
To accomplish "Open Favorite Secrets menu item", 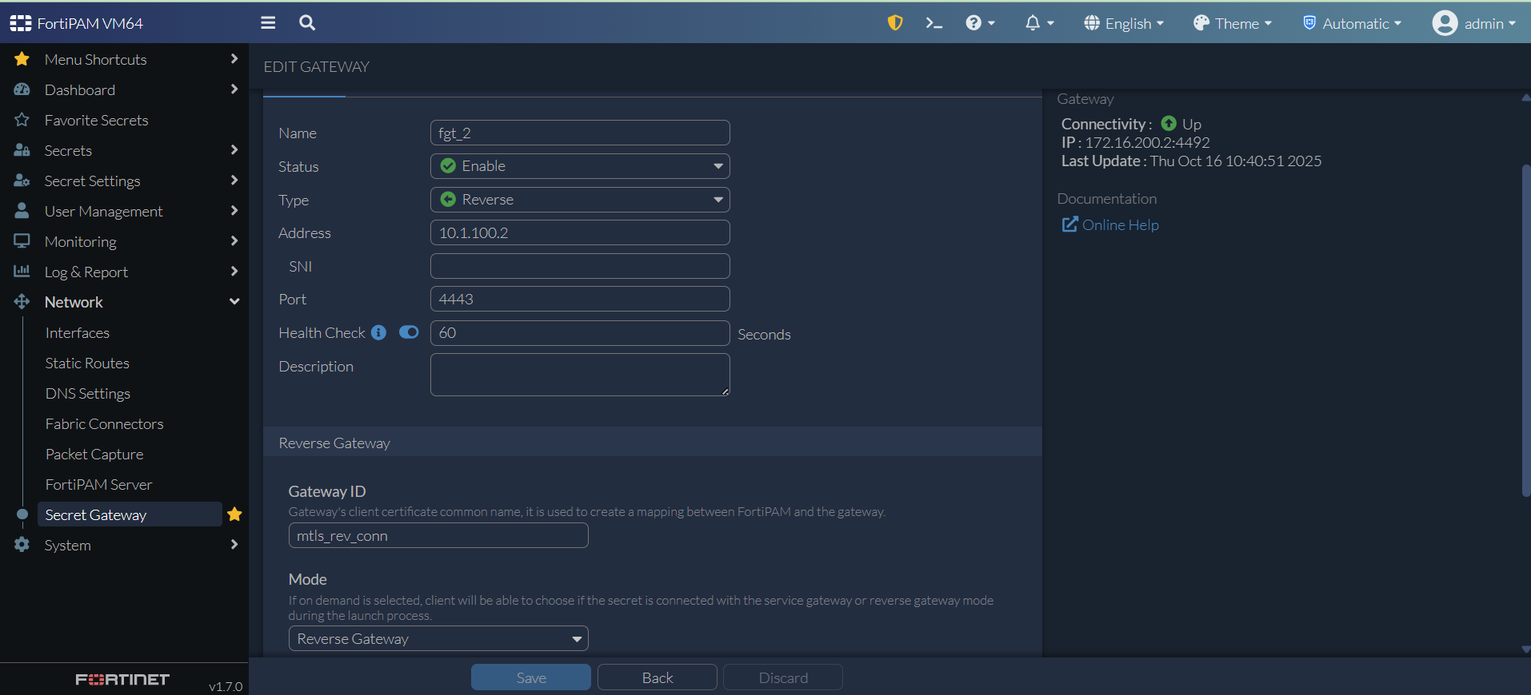I will tap(97, 121).
